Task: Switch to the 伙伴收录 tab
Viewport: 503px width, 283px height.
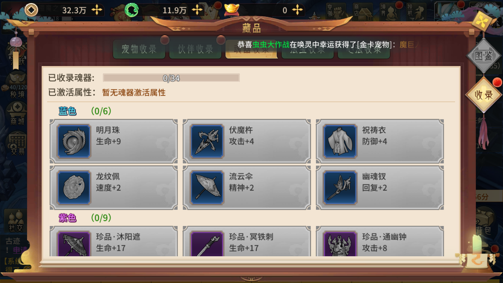Action: pos(195,49)
